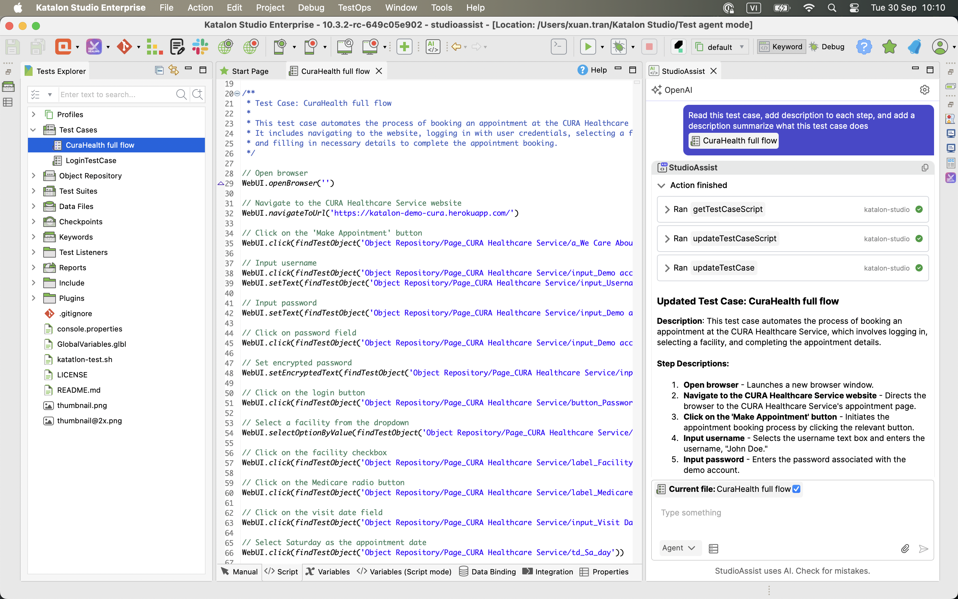Click the colored squares report toolbar icon
This screenshot has height=599, width=958.
pos(154,47)
